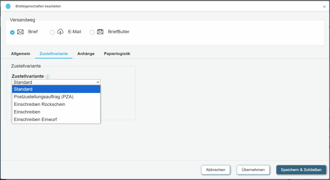Click Speichern & Schließen button
This screenshot has height=180, width=330.
coord(301,170)
